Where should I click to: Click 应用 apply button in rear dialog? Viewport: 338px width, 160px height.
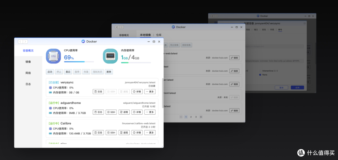(x=297, y=87)
